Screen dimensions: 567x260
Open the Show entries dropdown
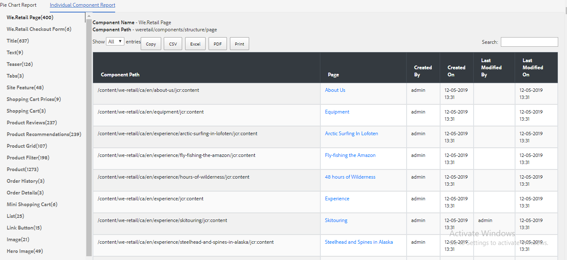[x=115, y=41]
